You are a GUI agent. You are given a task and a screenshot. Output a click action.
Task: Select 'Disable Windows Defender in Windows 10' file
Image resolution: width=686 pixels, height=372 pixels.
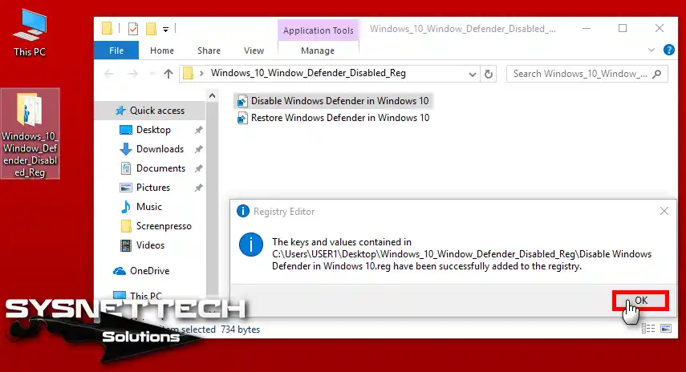pos(340,101)
